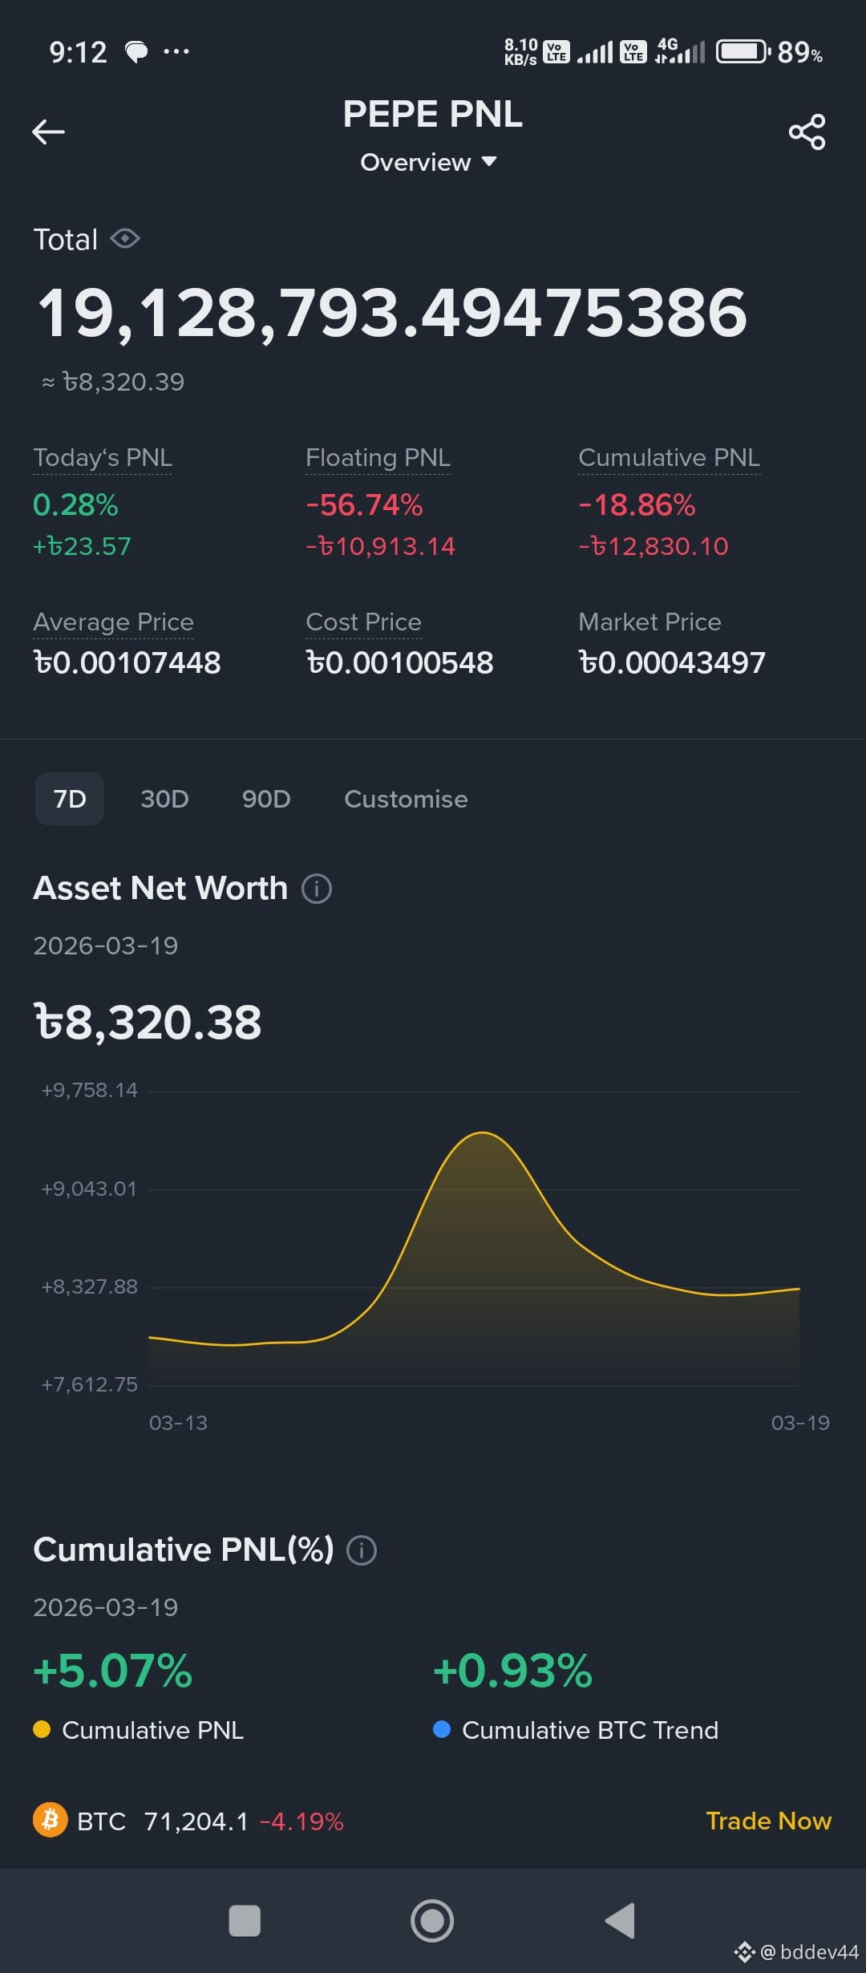Image resolution: width=866 pixels, height=1973 pixels.
Task: Tap the ৳0.00100548 cost price value
Action: pyautogui.click(x=399, y=662)
